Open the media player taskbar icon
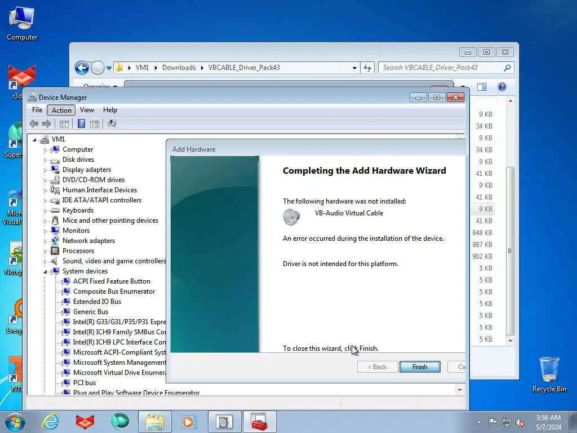 coord(189,422)
